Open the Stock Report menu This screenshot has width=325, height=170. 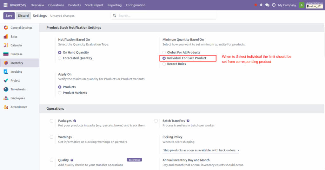coord(94,5)
